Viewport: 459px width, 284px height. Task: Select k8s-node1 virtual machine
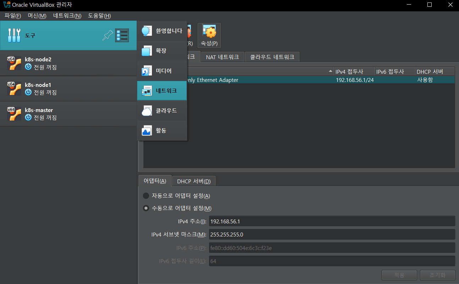(x=68, y=89)
